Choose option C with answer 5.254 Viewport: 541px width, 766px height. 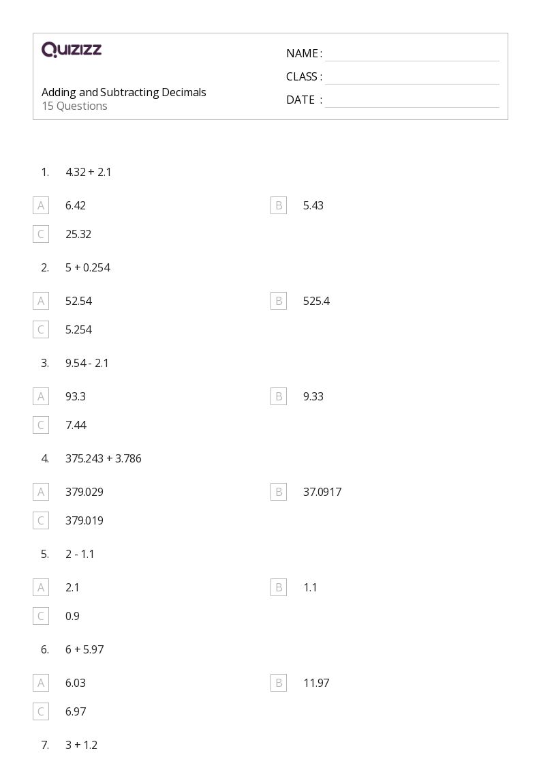(41, 329)
